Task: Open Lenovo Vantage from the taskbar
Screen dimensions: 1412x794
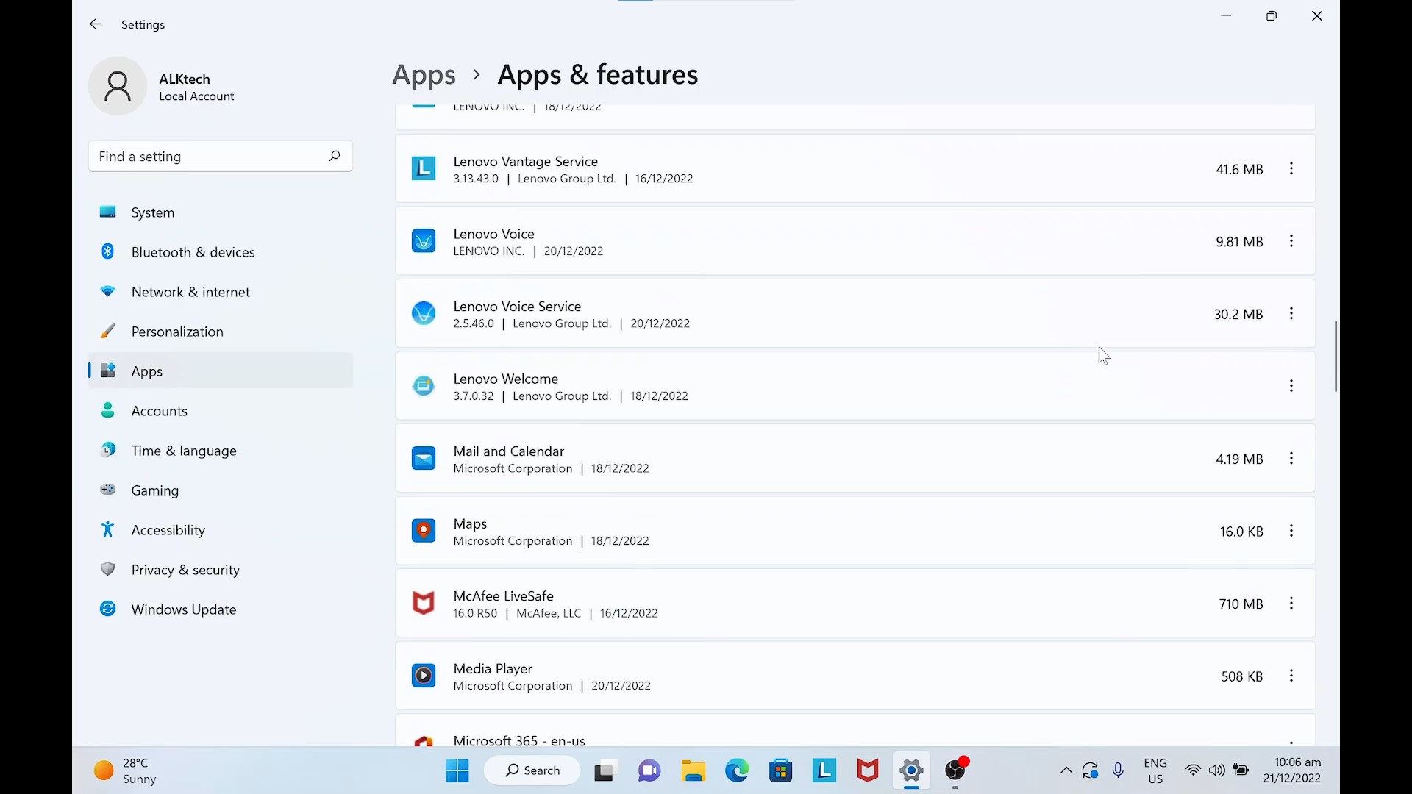Action: click(824, 770)
